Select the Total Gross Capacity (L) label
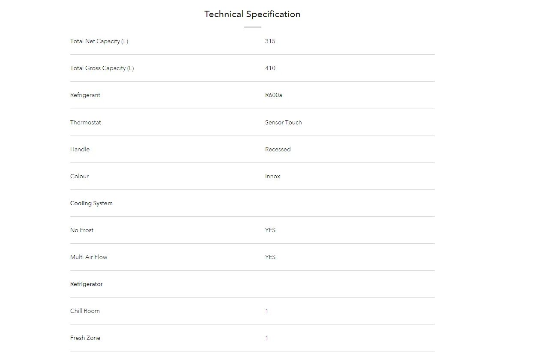553x357 pixels. pyautogui.click(x=102, y=68)
